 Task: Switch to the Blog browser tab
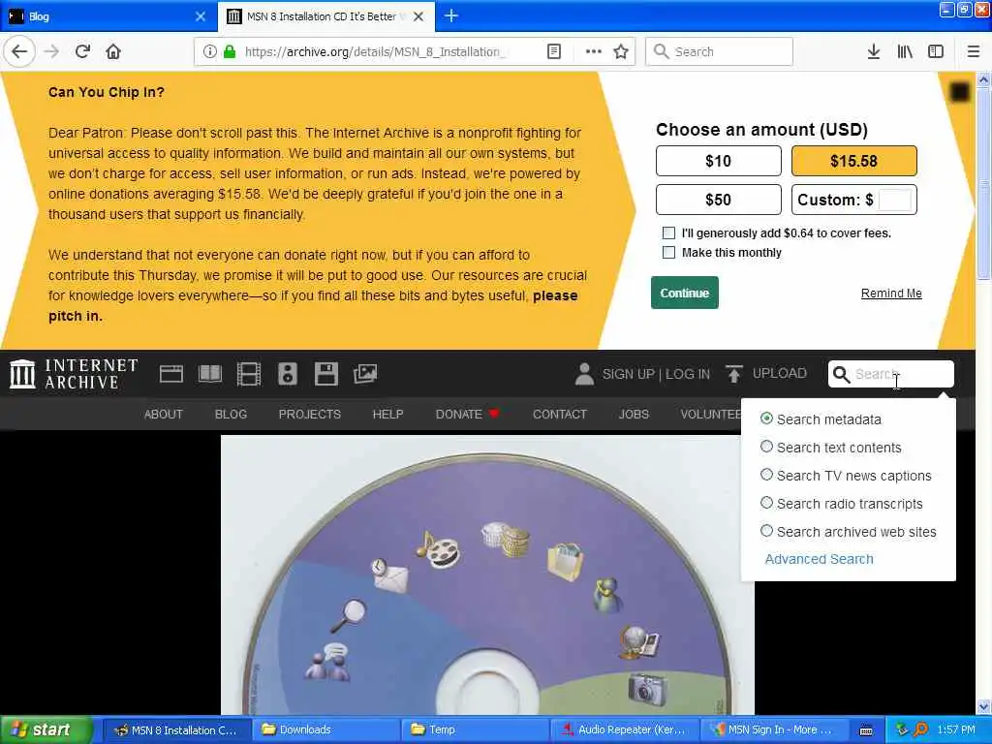(x=108, y=15)
